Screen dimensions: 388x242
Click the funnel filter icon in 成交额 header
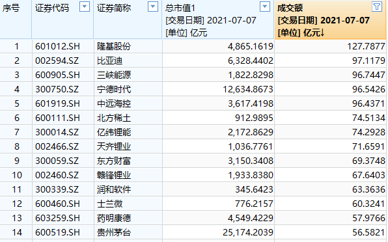[x=377, y=7]
